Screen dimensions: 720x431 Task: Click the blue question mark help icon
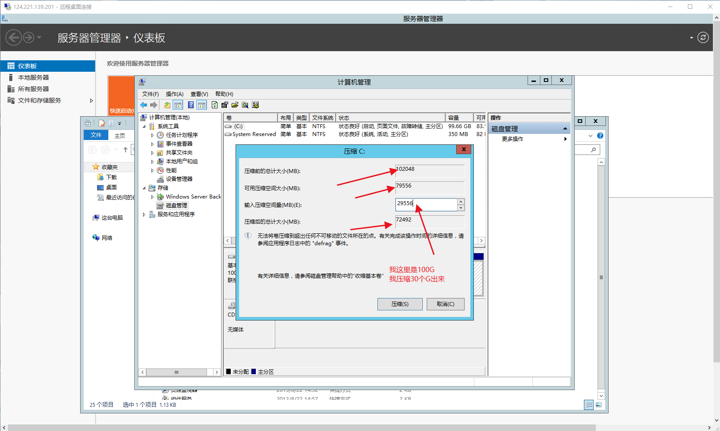(191, 105)
